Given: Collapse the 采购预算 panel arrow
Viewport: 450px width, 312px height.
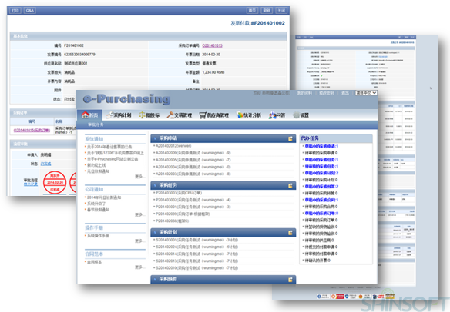Looking at the screenshot, I should pyautogui.click(x=155, y=280).
